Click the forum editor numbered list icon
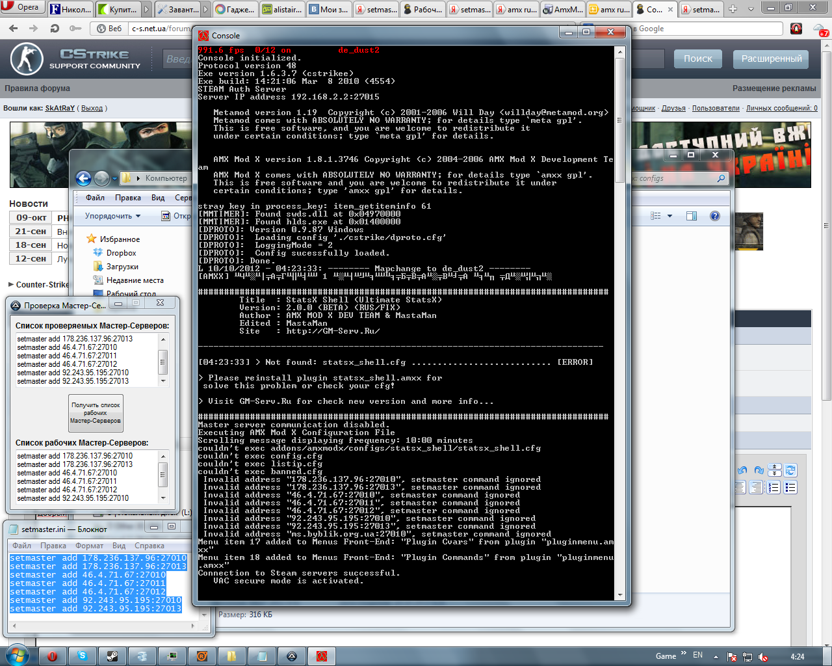This screenshot has height=666, width=832. tap(773, 487)
